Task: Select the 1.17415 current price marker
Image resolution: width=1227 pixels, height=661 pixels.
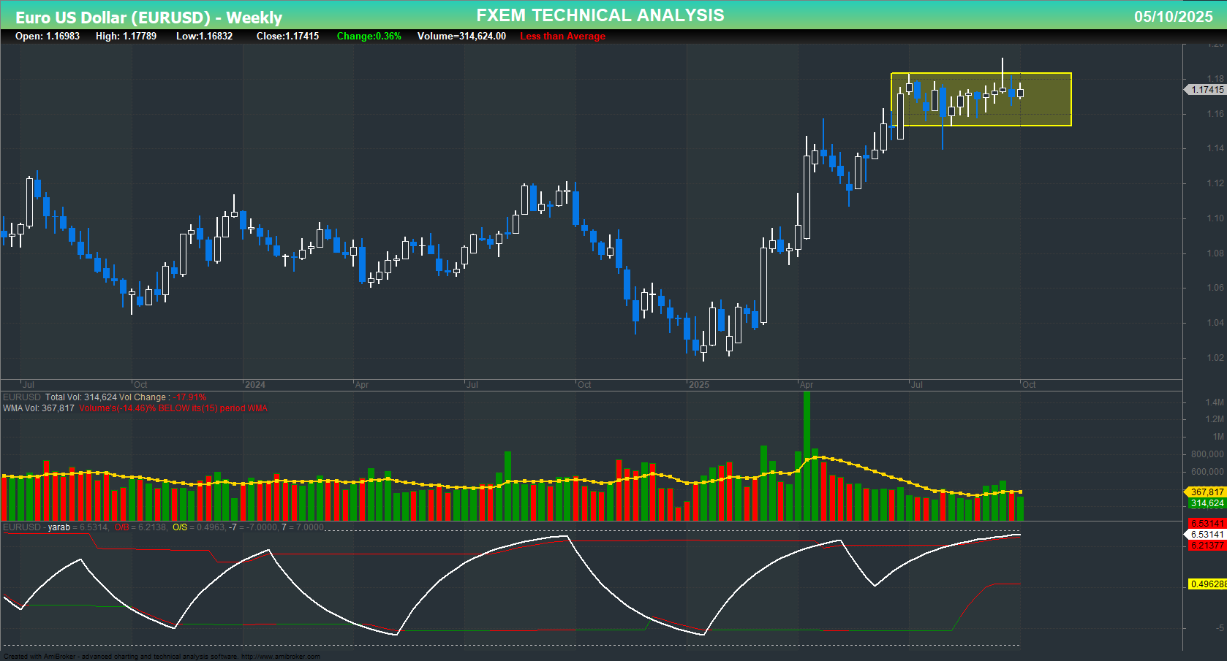Action: click(1204, 89)
